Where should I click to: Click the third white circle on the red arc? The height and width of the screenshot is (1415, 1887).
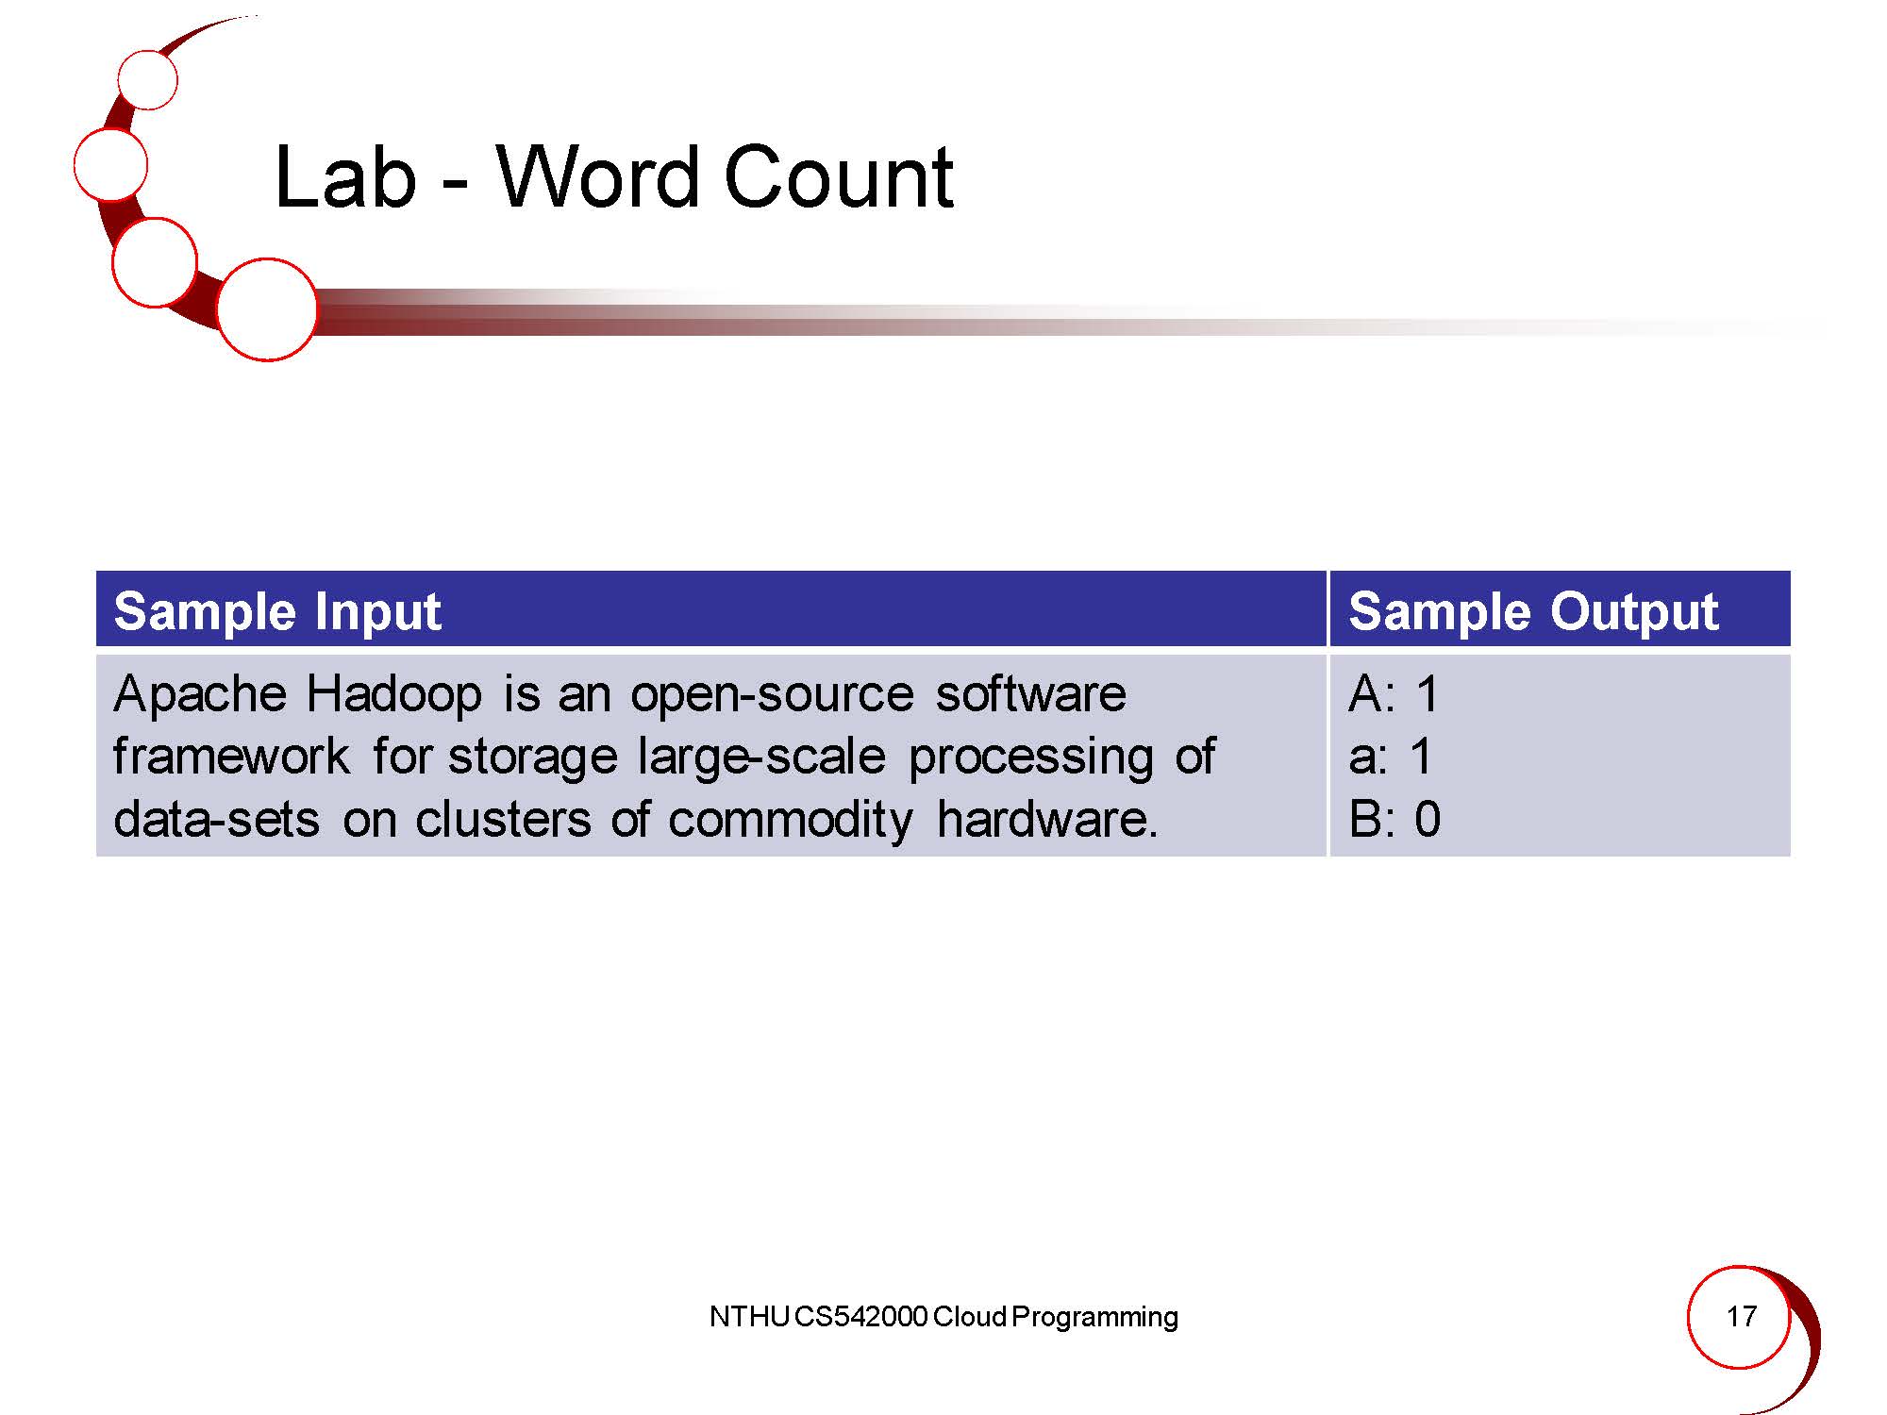[x=154, y=262]
